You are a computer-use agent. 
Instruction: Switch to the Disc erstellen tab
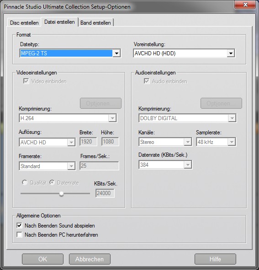coord(24,22)
